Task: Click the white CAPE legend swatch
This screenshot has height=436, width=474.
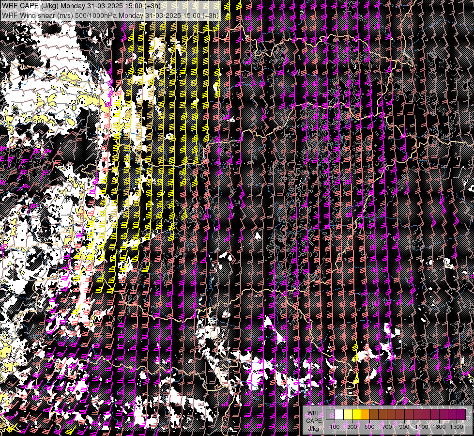Action: [339, 415]
